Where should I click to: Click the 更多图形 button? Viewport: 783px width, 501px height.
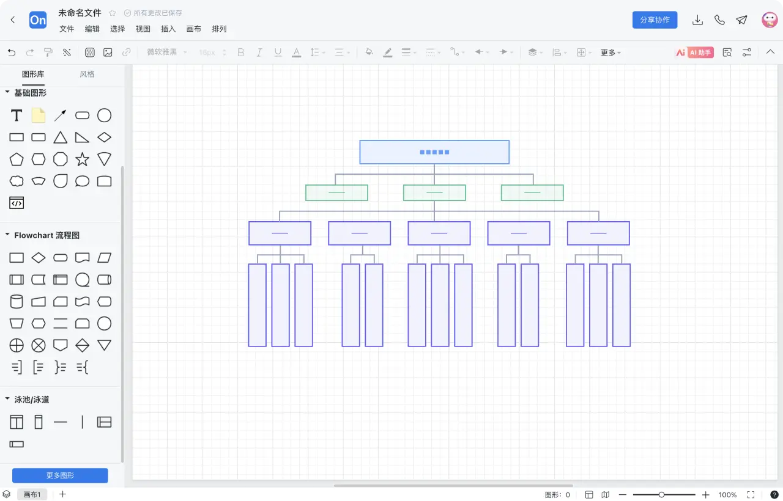point(60,475)
